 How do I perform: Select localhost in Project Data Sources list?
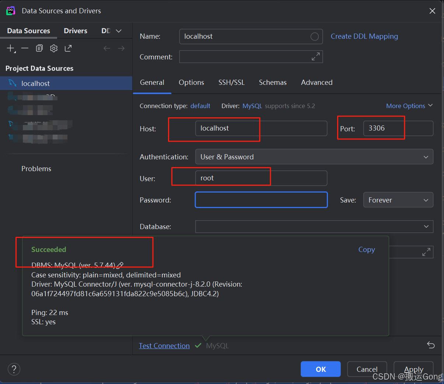66,83
